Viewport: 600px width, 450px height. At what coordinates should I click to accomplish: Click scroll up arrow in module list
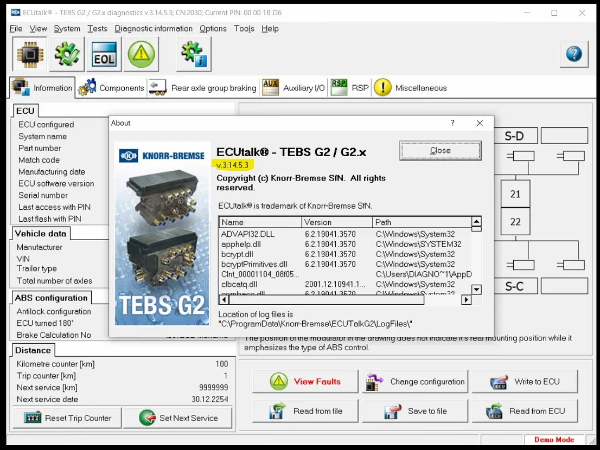coord(476,221)
